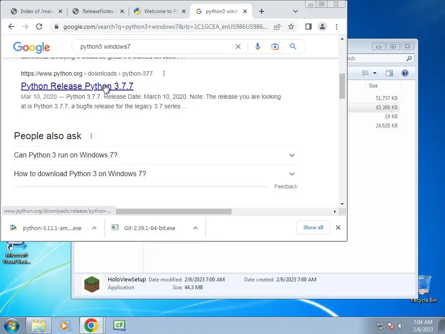
Task: Select the 45,368 KB file row
Action: click(x=373, y=107)
